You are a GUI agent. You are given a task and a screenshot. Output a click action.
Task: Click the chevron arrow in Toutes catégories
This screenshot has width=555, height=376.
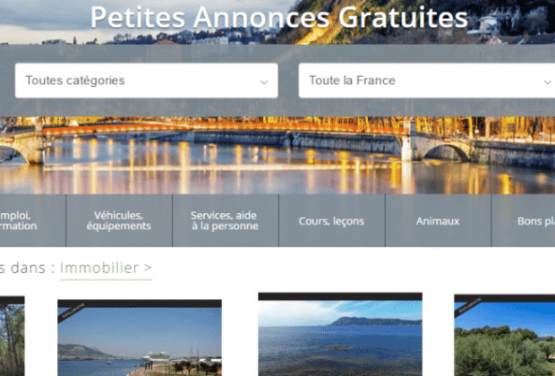click(x=264, y=81)
